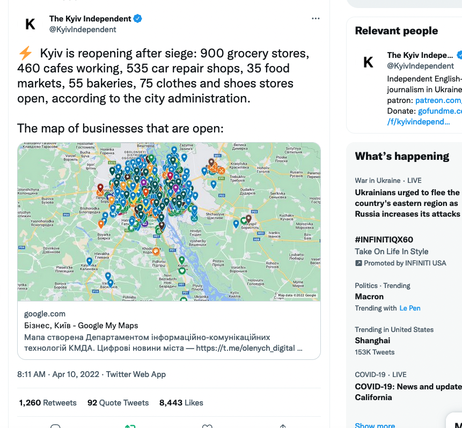Click the promoted arrow icon by INFINITI

[x=358, y=263]
